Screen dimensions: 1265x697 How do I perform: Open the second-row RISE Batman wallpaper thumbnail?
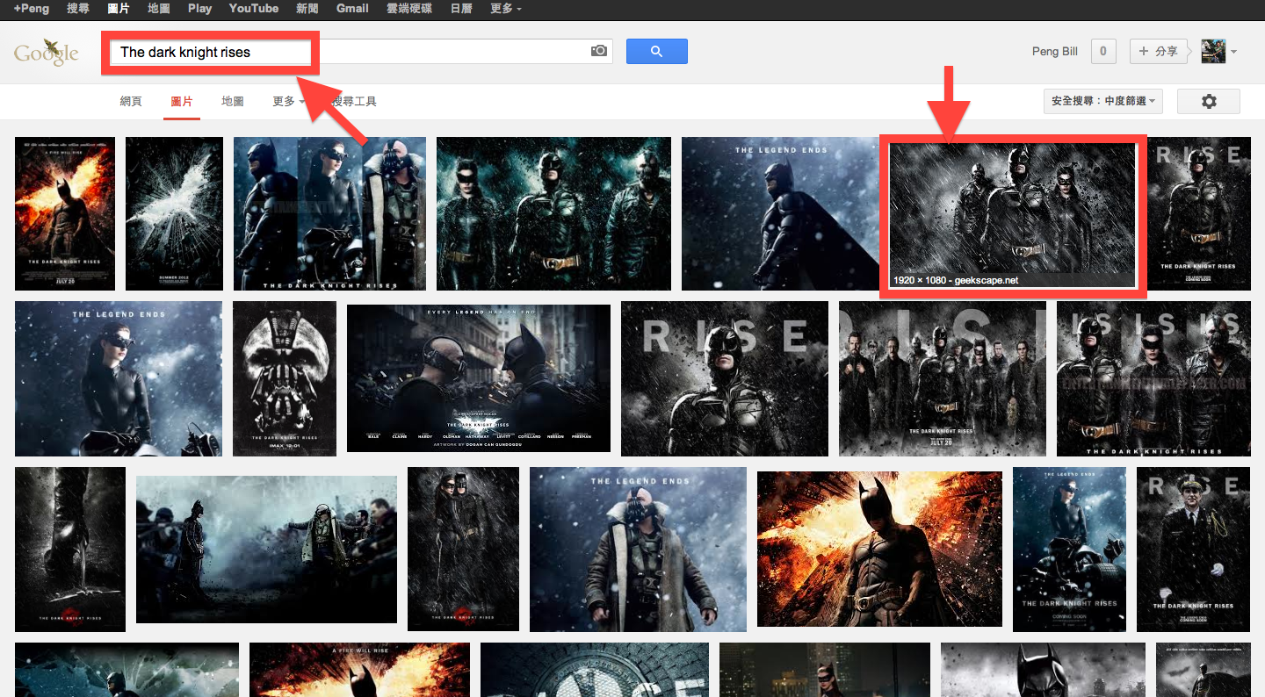[x=725, y=378]
